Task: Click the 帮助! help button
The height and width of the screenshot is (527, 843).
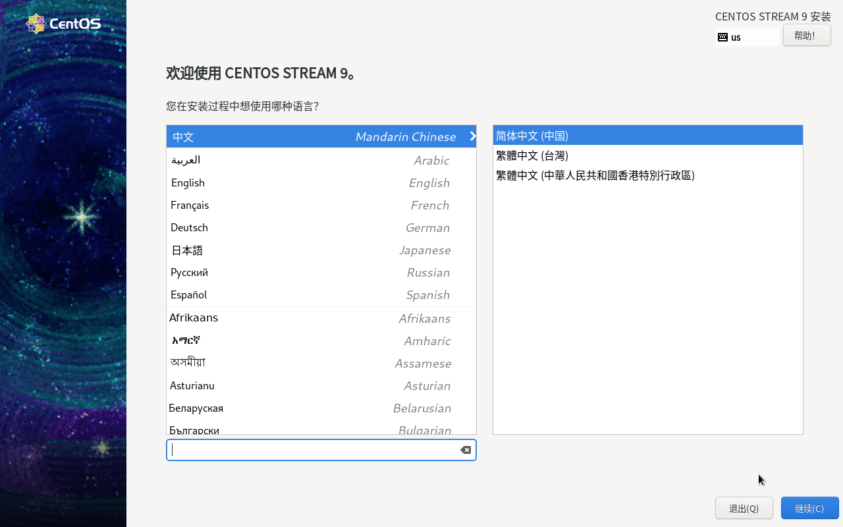Action: tap(807, 36)
